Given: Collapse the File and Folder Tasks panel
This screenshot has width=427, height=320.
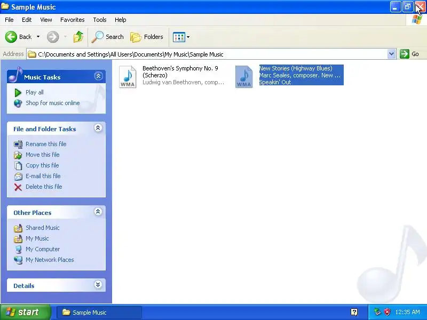Looking at the screenshot, I should pos(98,127).
